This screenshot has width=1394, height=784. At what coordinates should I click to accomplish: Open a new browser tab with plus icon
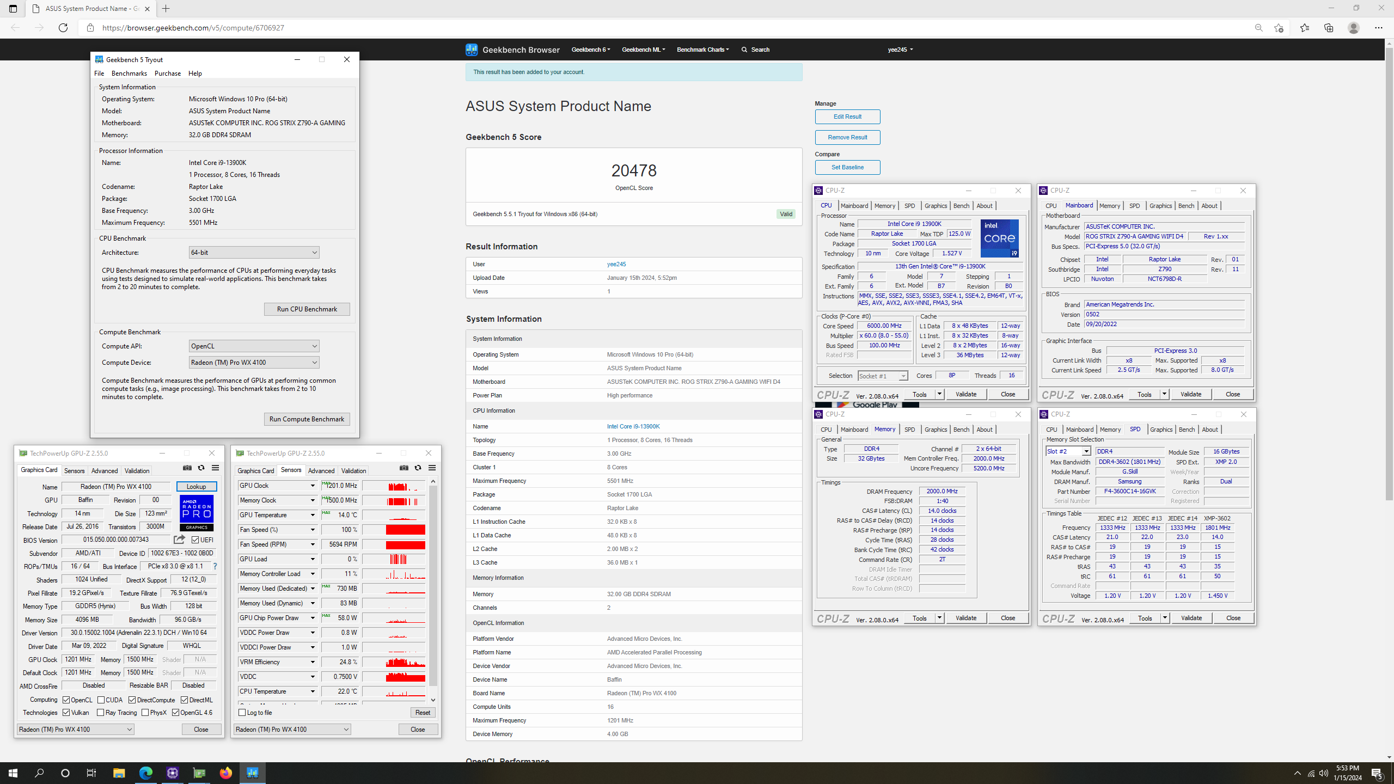166,9
